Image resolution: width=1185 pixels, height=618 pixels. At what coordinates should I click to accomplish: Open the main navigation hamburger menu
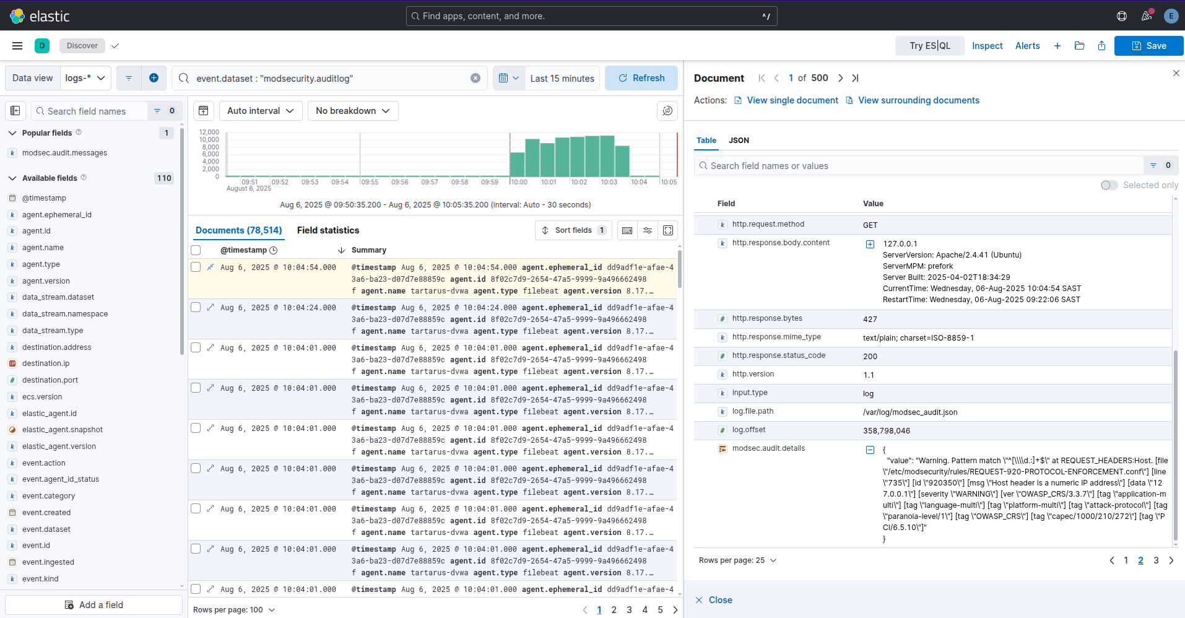[17, 46]
